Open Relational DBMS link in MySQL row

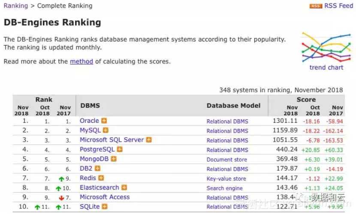coord(227,131)
